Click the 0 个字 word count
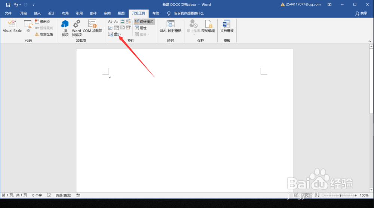 [37, 195]
